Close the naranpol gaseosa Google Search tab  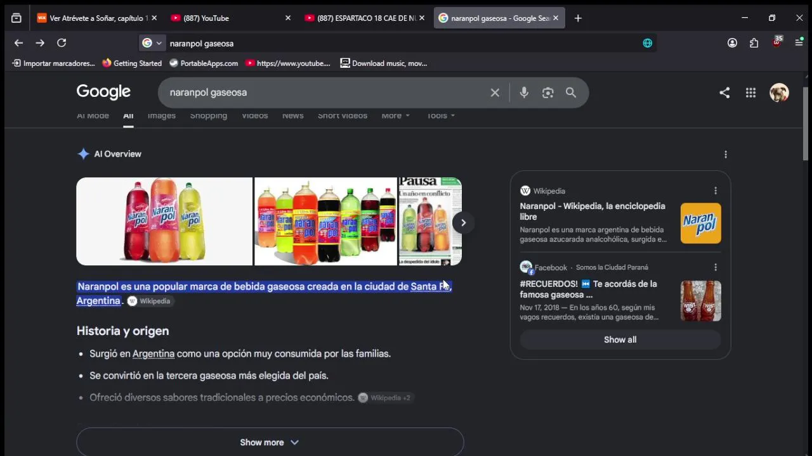pos(556,18)
